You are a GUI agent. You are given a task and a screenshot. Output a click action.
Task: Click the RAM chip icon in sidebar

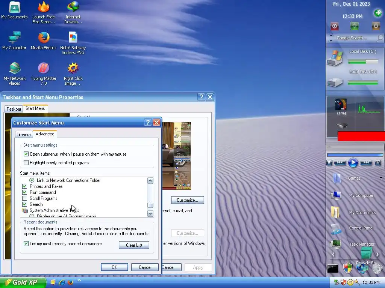pyautogui.click(x=341, y=126)
